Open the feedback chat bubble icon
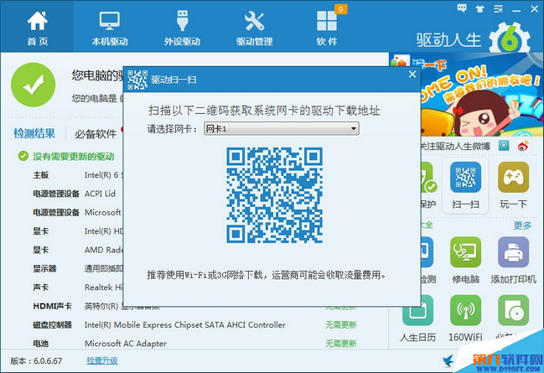The image size is (544, 373). [x=462, y=8]
